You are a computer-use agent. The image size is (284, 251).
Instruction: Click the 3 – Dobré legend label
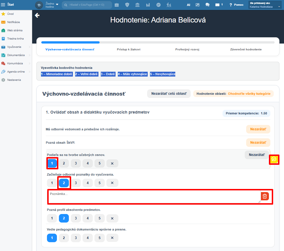(108, 74)
